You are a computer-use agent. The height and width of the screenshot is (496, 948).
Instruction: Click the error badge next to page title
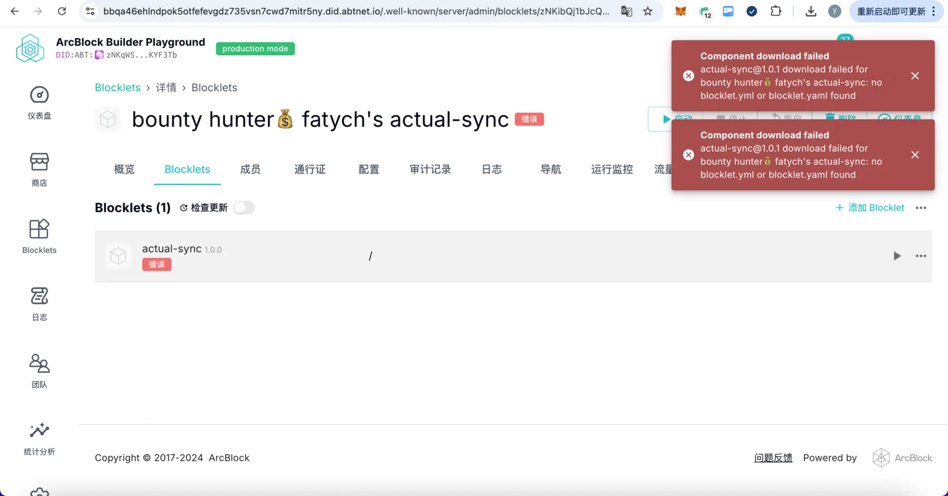click(x=529, y=119)
